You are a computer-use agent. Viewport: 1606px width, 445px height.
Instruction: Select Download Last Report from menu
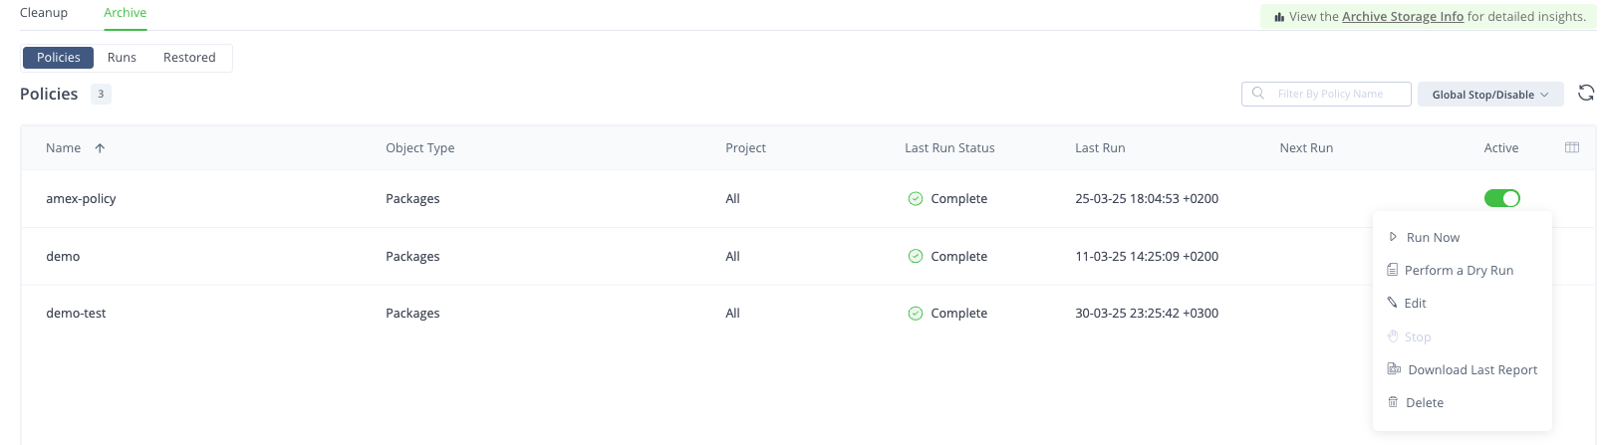(x=1472, y=369)
